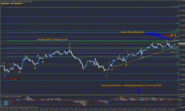Select the blue 'A' label at mid-chart peak
Image resolution: width=185 pixels, height=111 pixels.
tap(69, 44)
